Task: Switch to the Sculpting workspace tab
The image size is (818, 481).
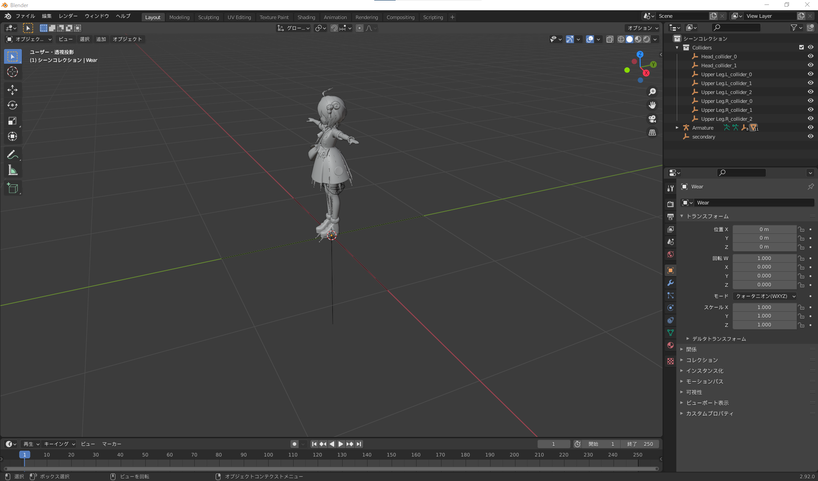Action: (x=209, y=17)
